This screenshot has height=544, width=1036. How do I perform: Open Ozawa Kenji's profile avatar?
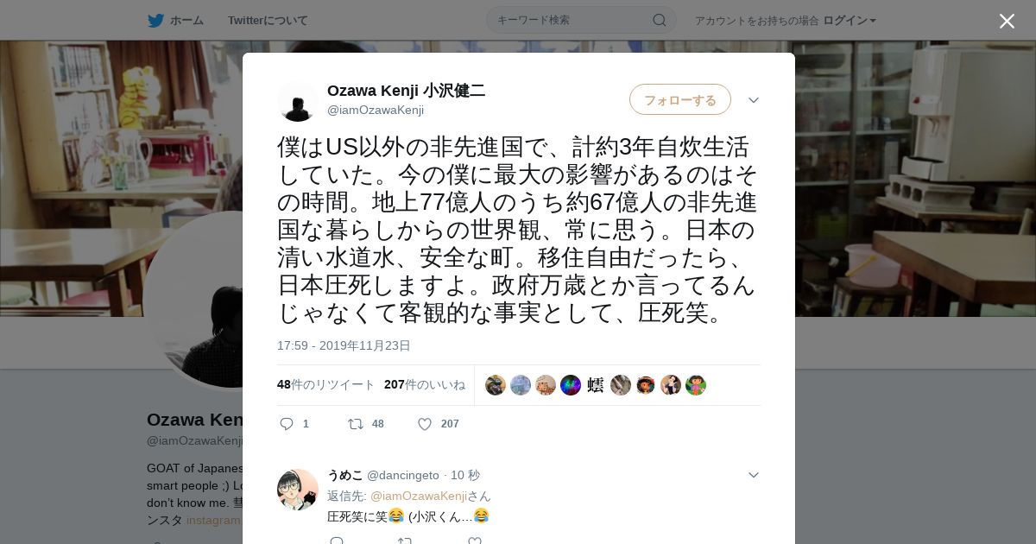point(298,101)
